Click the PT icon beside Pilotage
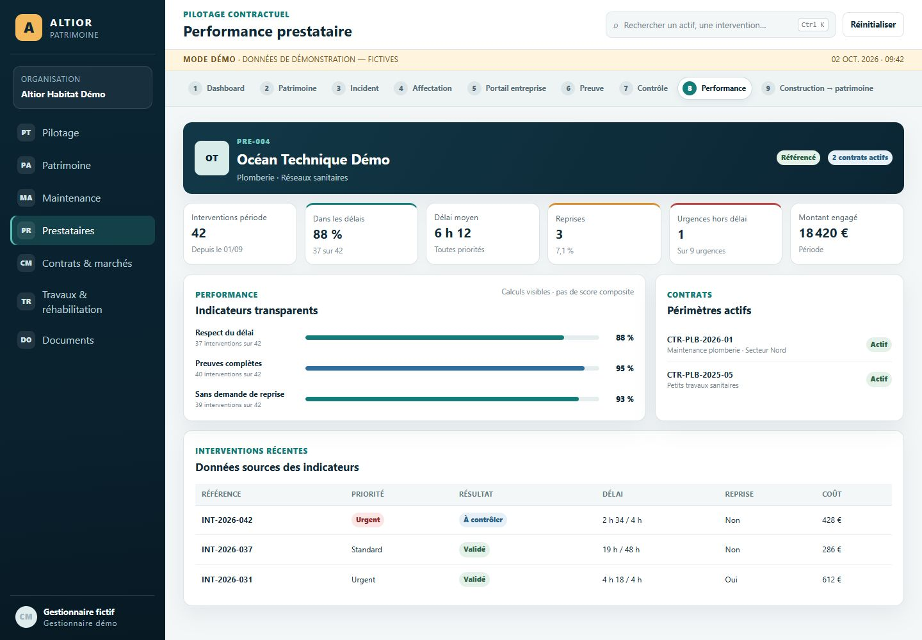 pos(26,132)
